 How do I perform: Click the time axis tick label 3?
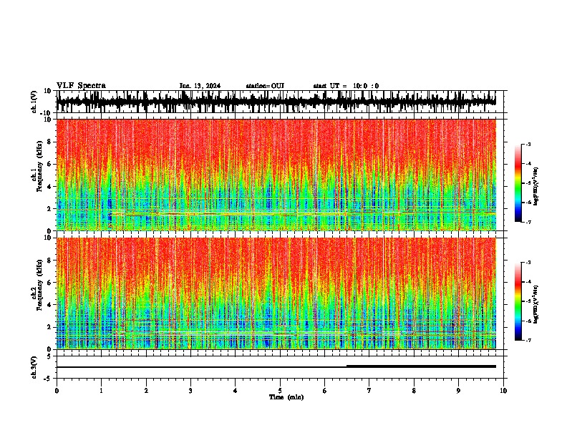click(190, 391)
